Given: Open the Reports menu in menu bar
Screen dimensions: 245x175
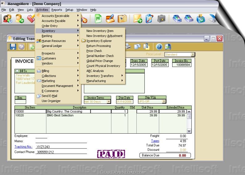Looking at the screenshot, I should (57, 10).
